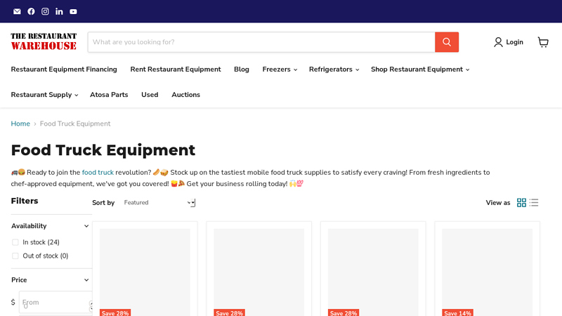The image size is (562, 316).
Task: Open the LinkedIn social icon
Action: 59,11
